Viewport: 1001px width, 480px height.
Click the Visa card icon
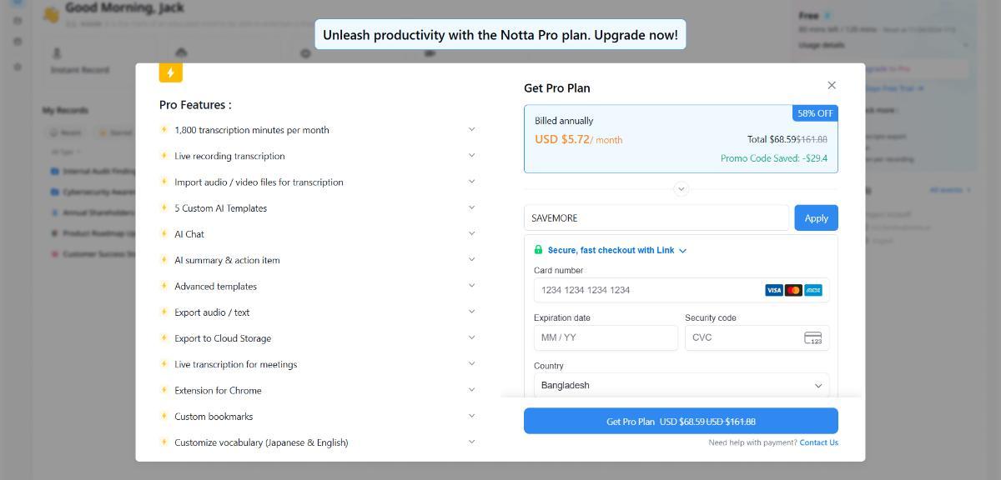(774, 290)
